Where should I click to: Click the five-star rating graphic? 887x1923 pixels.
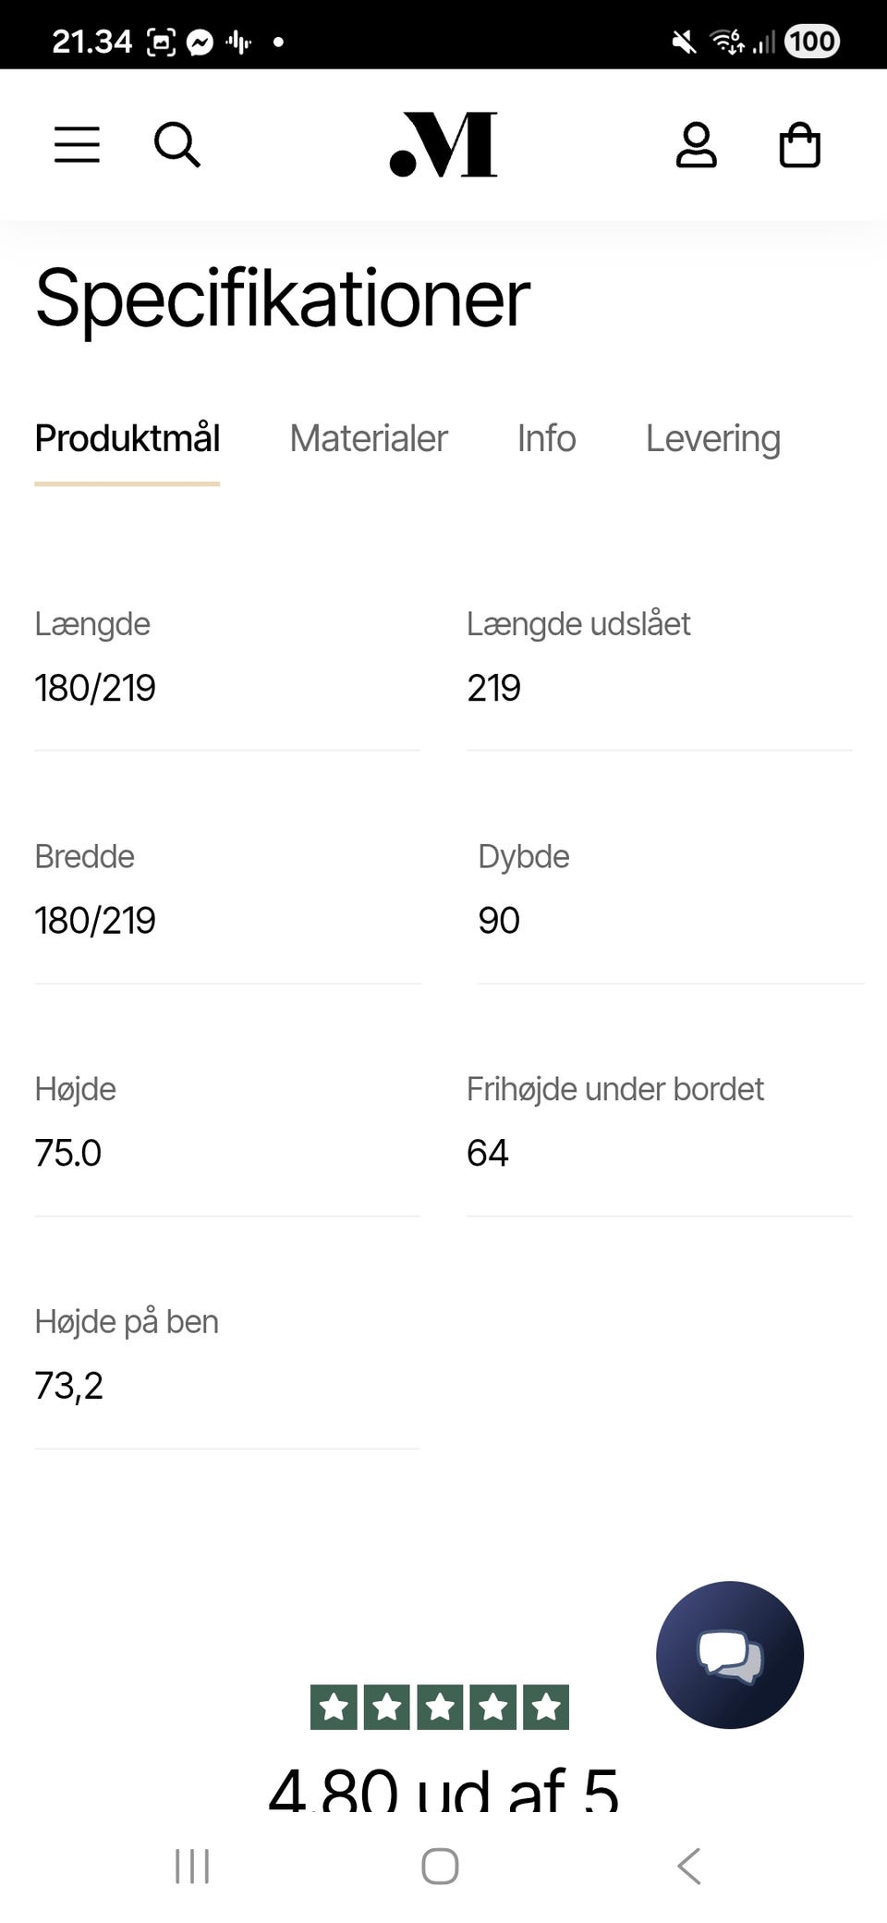[440, 1707]
